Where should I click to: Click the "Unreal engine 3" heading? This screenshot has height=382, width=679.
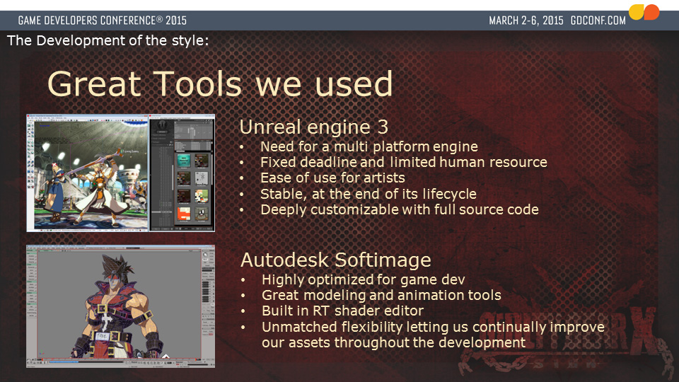(x=314, y=127)
